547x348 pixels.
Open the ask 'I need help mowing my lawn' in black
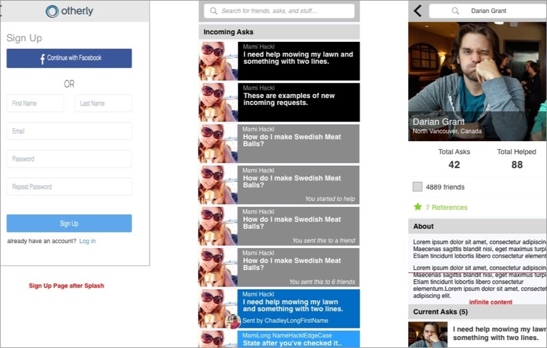299,61
